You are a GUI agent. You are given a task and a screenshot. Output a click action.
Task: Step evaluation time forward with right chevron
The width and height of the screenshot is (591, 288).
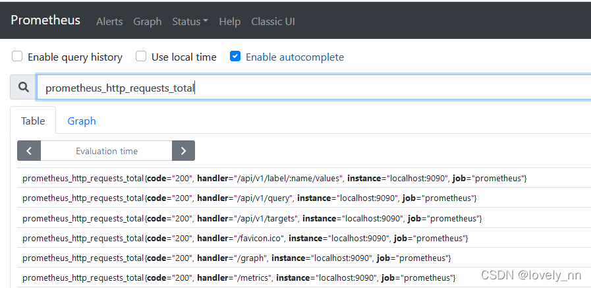click(x=184, y=151)
